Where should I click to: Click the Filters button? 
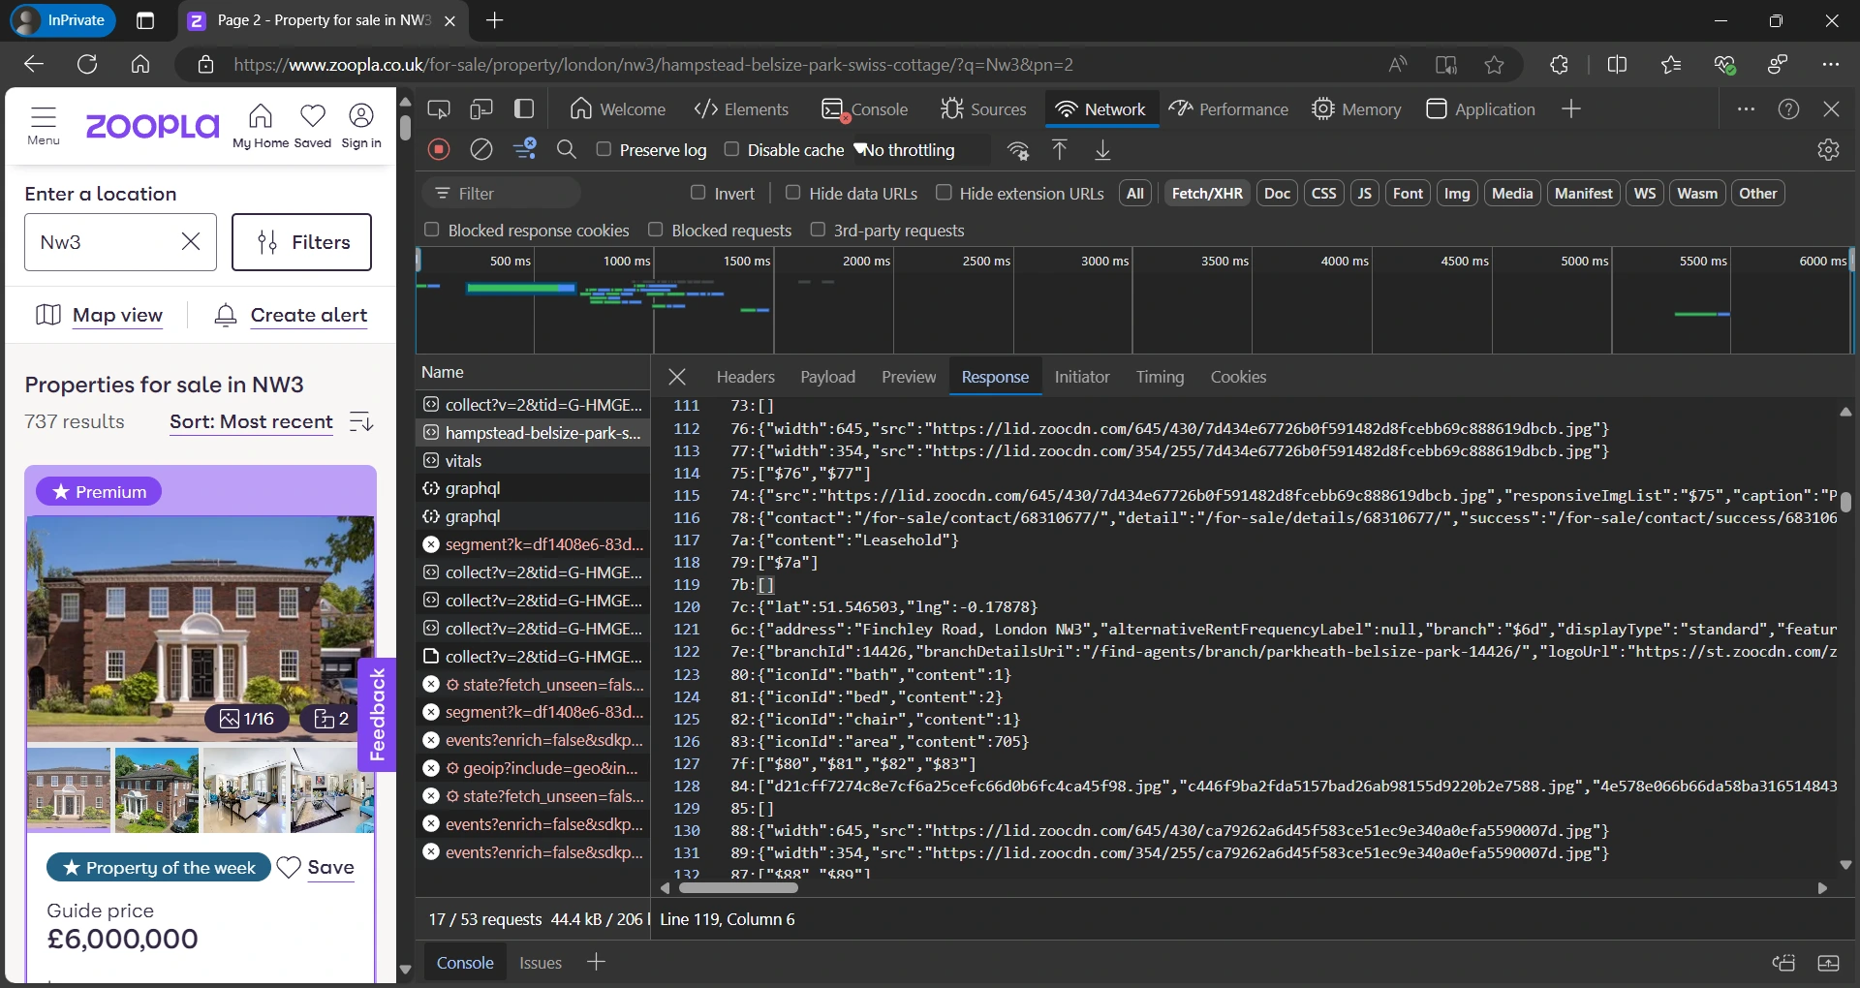[x=301, y=242]
